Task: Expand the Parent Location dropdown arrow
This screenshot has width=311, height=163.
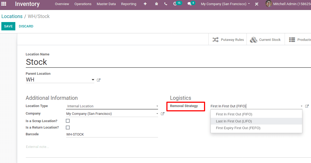Action: [93, 80]
